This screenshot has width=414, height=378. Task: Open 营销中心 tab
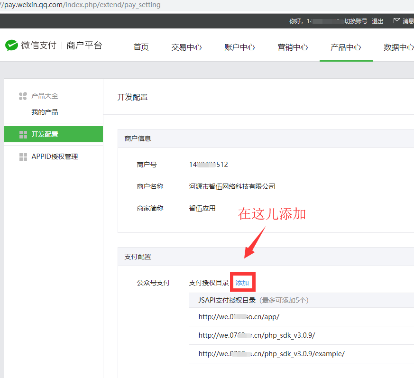pyautogui.click(x=293, y=47)
